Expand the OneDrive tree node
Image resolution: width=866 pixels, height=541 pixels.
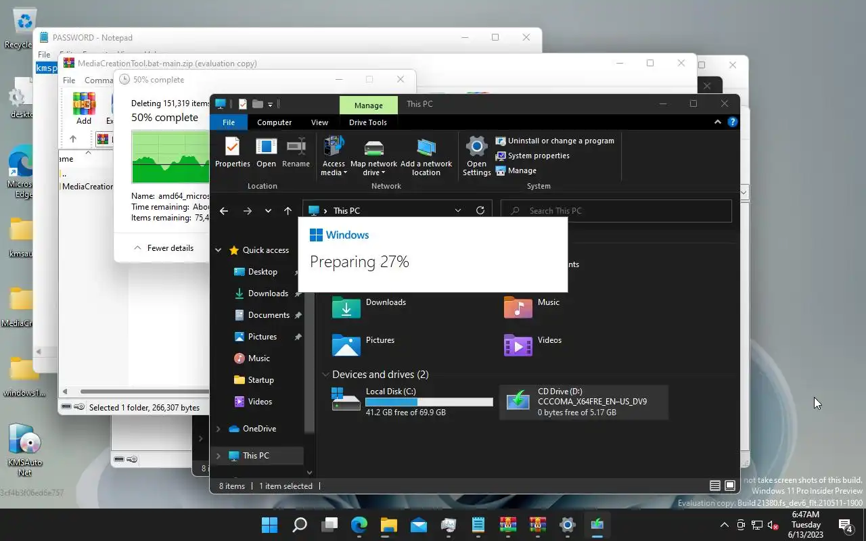tap(218, 429)
